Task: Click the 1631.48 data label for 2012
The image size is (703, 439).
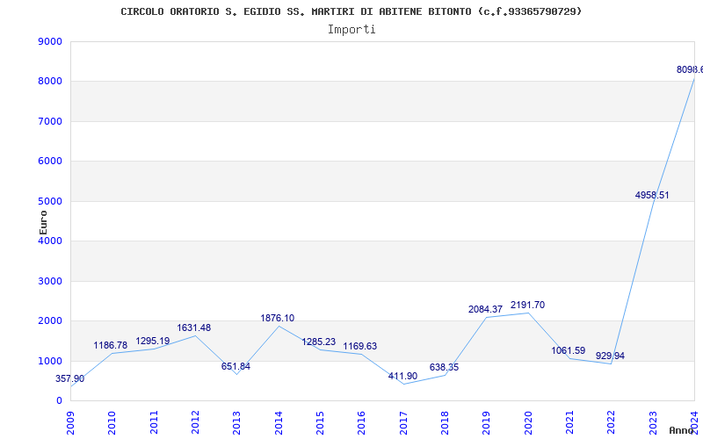Action: 193,327
